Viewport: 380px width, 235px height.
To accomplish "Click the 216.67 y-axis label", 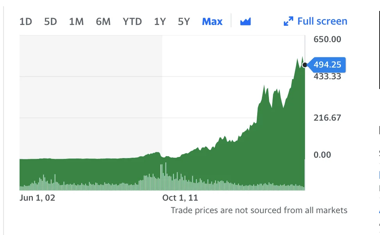I will pyautogui.click(x=327, y=117).
